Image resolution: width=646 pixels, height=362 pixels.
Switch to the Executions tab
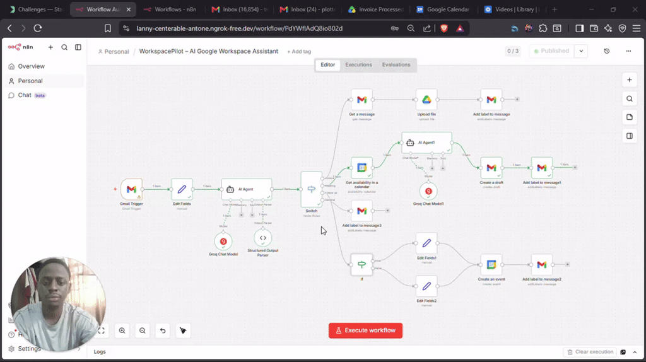coord(358,65)
